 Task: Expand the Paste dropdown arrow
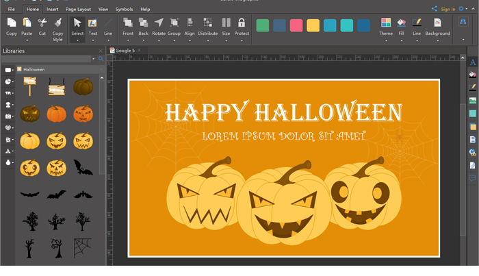(27, 40)
